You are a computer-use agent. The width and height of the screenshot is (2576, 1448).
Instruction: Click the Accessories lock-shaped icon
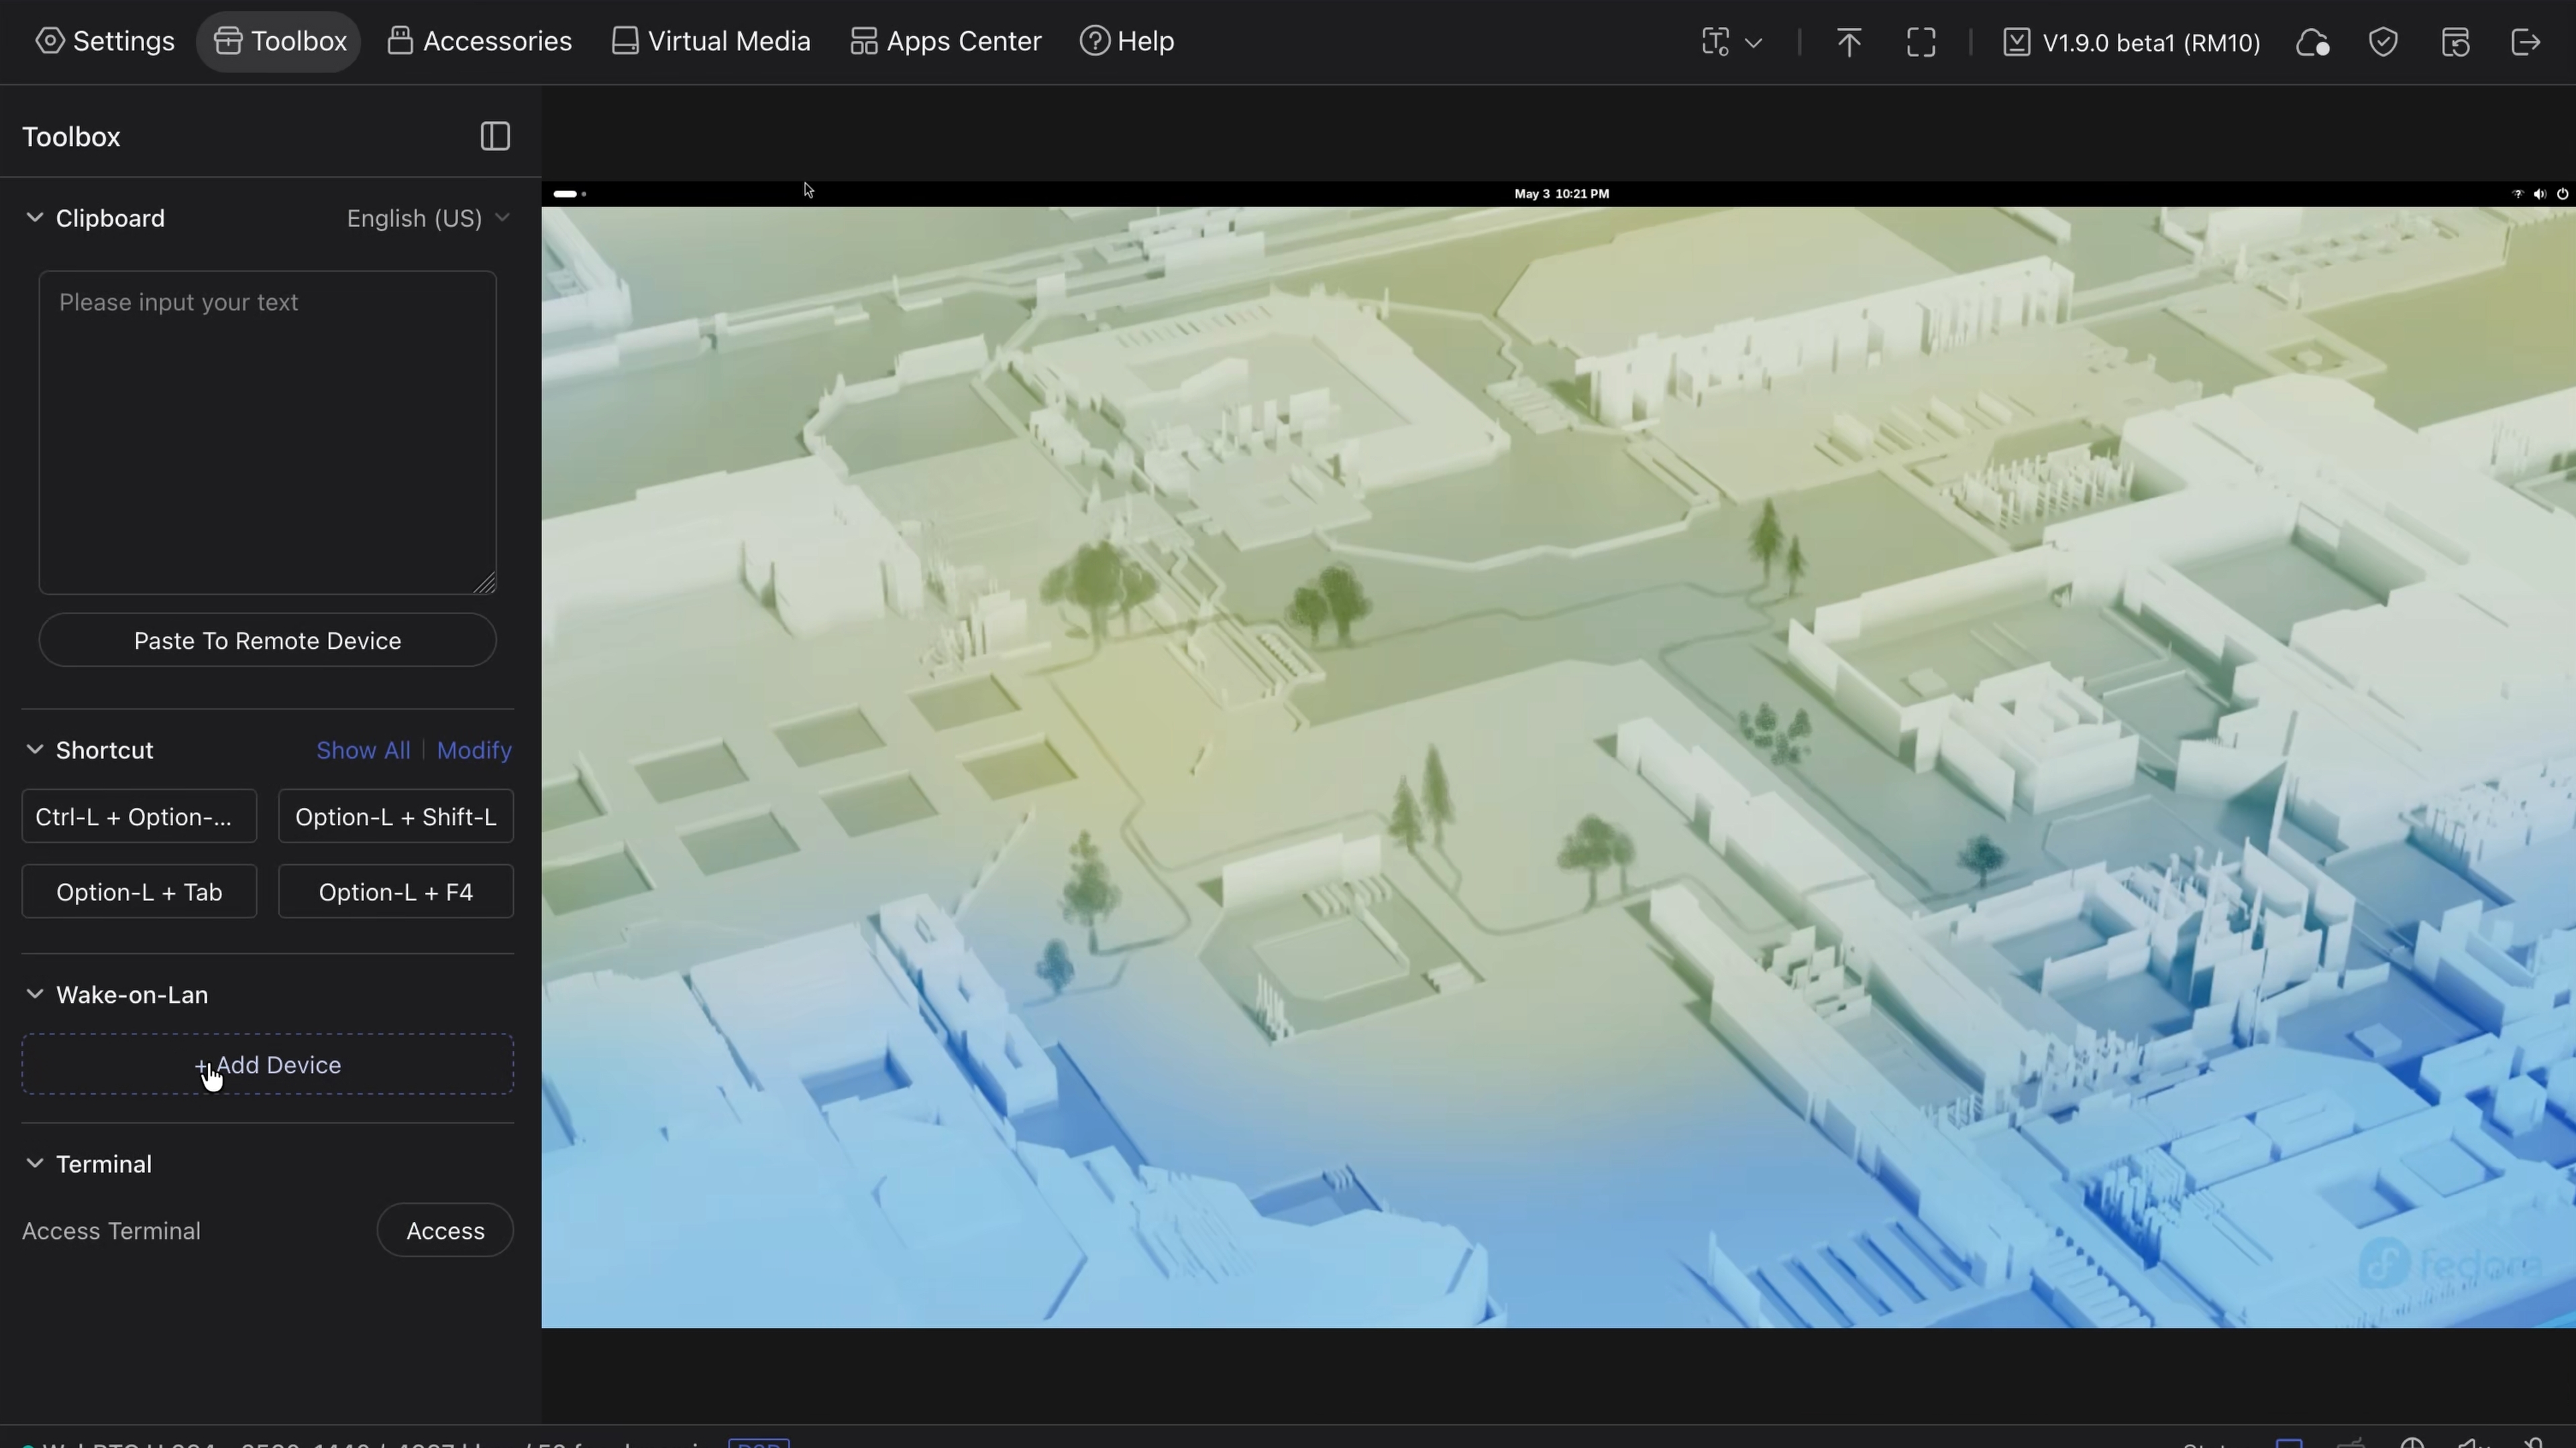400,41
